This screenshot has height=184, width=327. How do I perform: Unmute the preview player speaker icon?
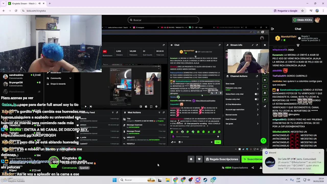click(x=91, y=107)
